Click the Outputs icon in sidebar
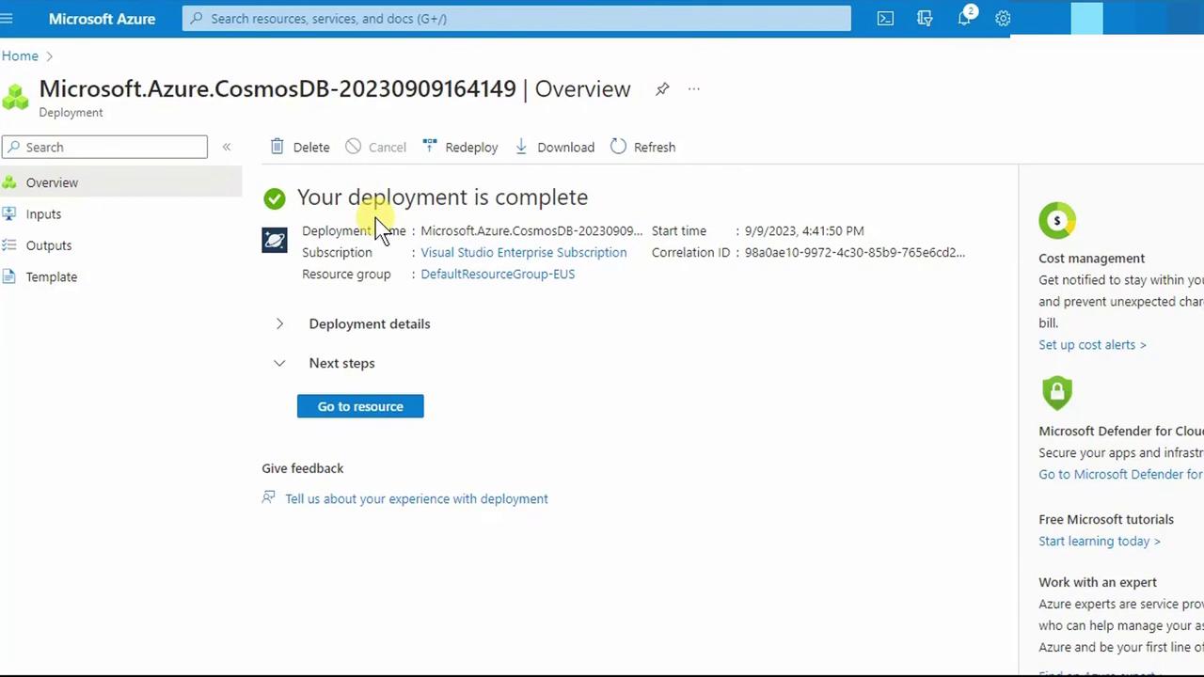This screenshot has height=677, width=1204. [x=9, y=245]
